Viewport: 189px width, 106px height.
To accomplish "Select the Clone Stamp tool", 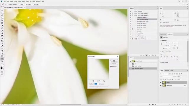I will [x=2, y=33].
